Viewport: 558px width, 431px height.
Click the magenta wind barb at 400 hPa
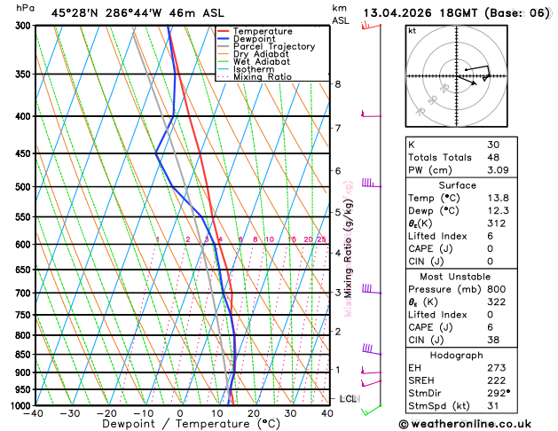(371, 114)
